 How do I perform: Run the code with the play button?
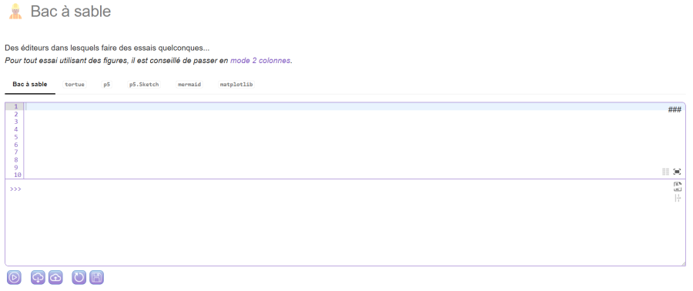14,277
